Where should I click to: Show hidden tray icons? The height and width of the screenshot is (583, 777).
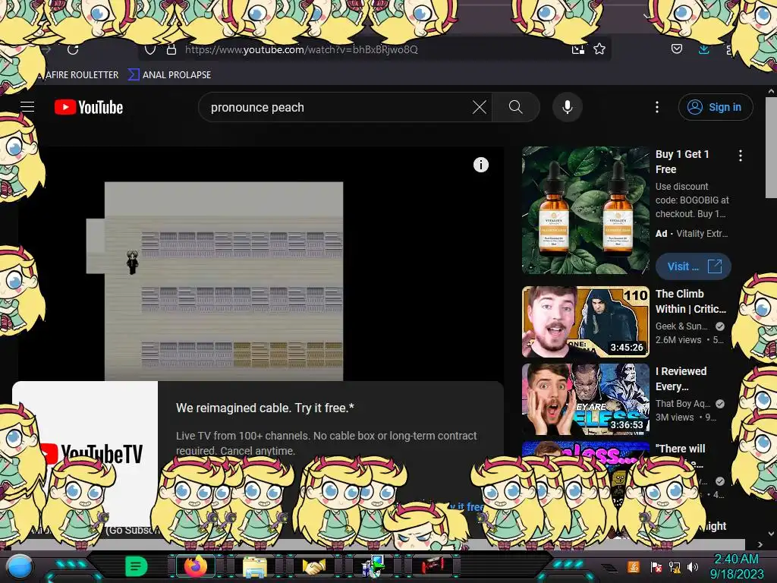609,568
